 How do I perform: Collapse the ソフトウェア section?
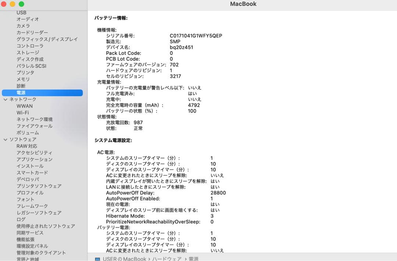point(5,139)
